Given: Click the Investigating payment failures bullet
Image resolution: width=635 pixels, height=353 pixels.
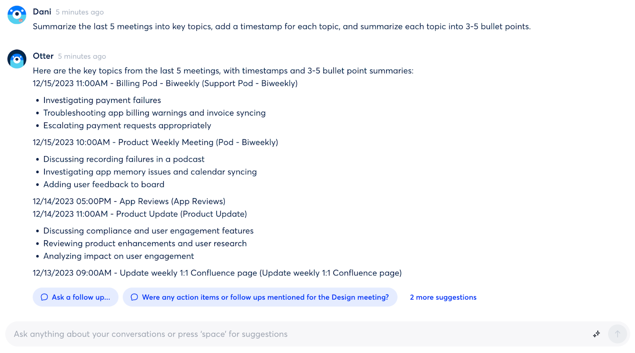Looking at the screenshot, I should (x=102, y=100).
